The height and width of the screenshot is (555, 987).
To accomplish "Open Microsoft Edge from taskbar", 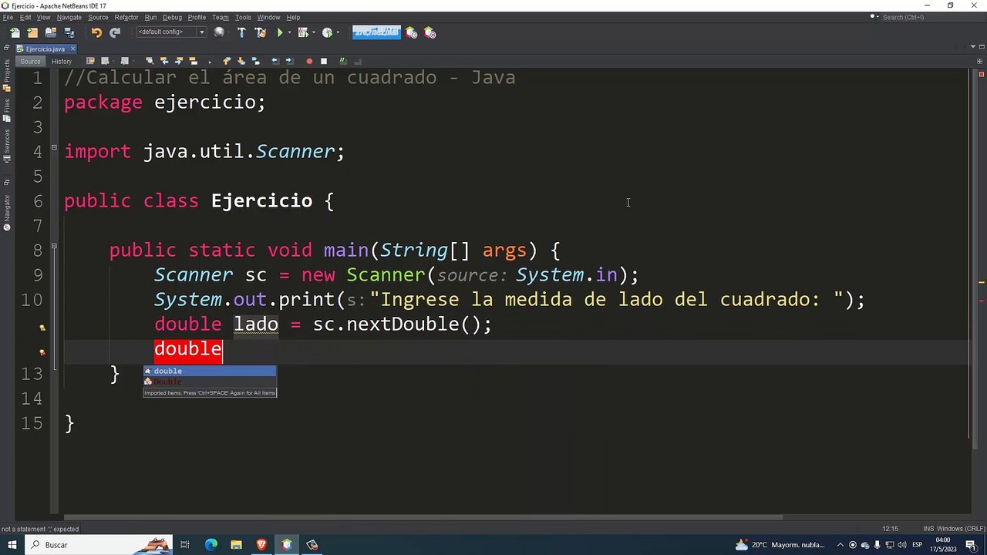I will point(211,545).
